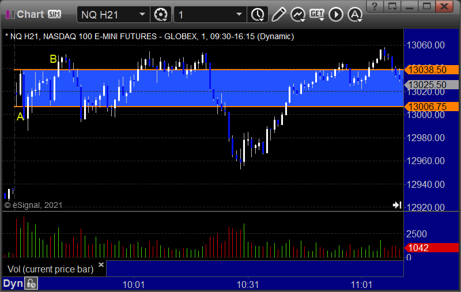This screenshot has height=292, width=461.
Task: Click the 12920.00 price axis label
Action: (x=425, y=207)
